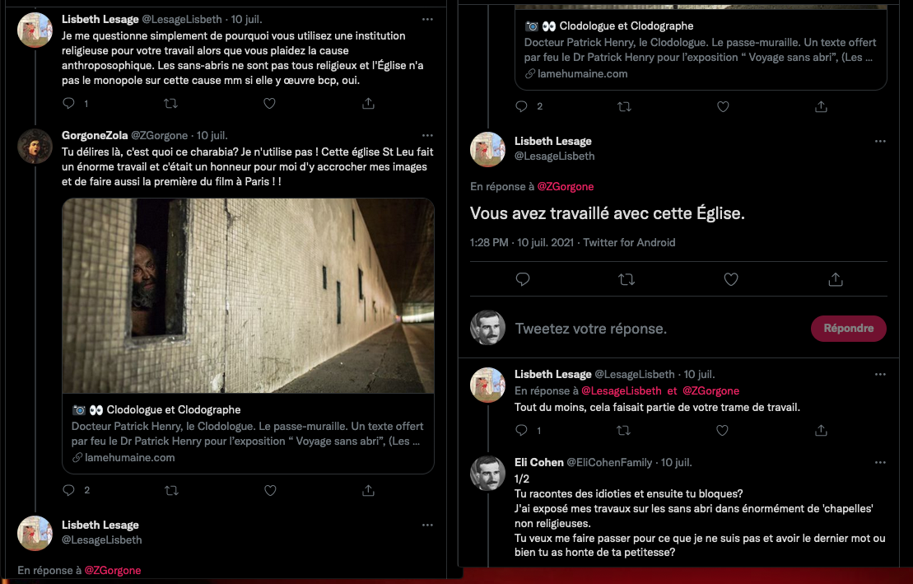This screenshot has width=913, height=584.
Task: Open lamehumaine.com link card in right panel
Action: pyautogui.click(x=700, y=49)
